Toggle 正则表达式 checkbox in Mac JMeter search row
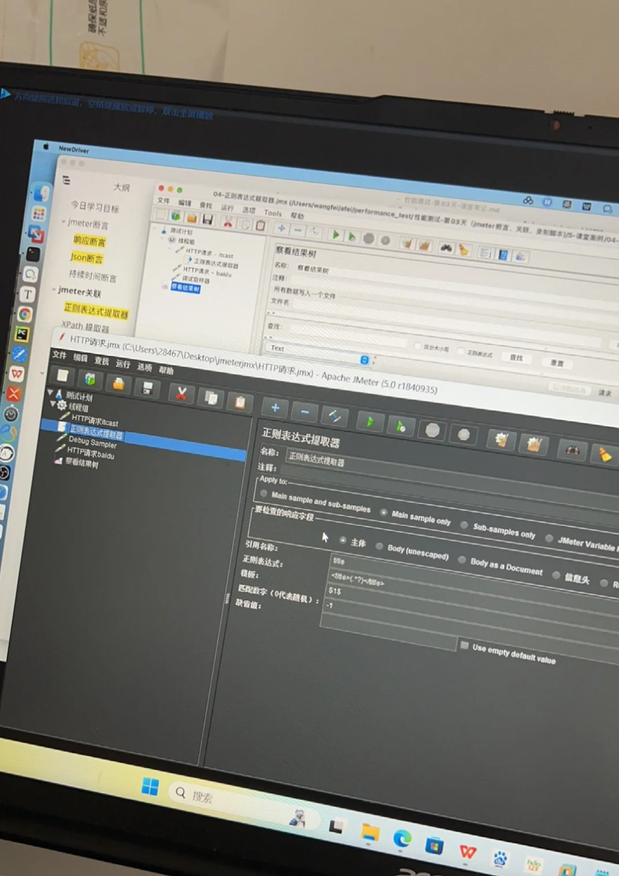 tap(460, 351)
